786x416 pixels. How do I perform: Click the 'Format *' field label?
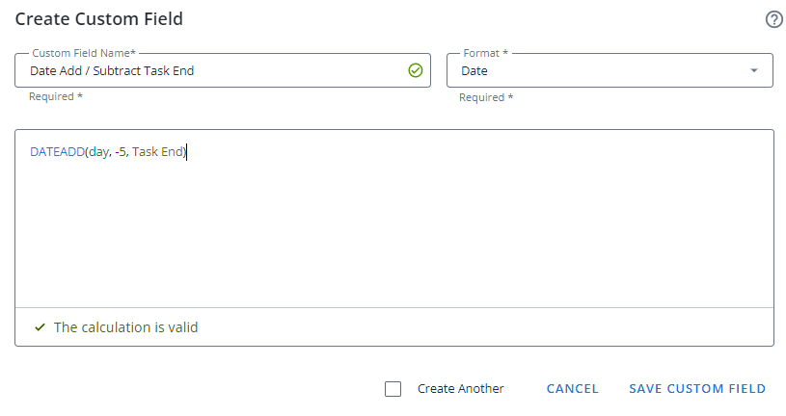[x=485, y=53]
